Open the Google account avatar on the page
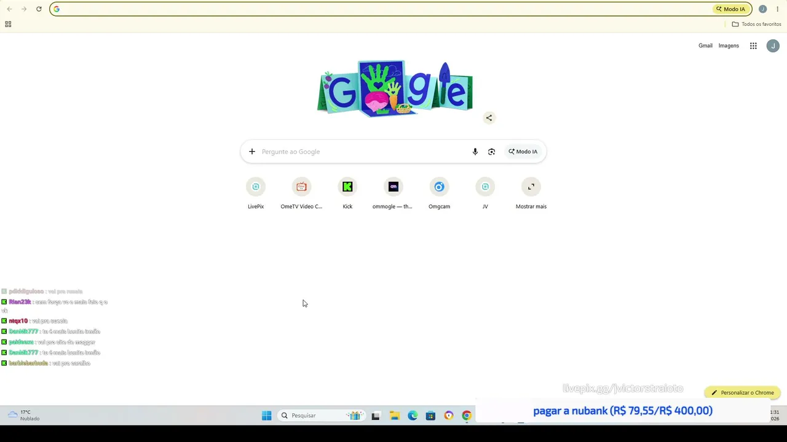This screenshot has height=442, width=787. tap(773, 46)
